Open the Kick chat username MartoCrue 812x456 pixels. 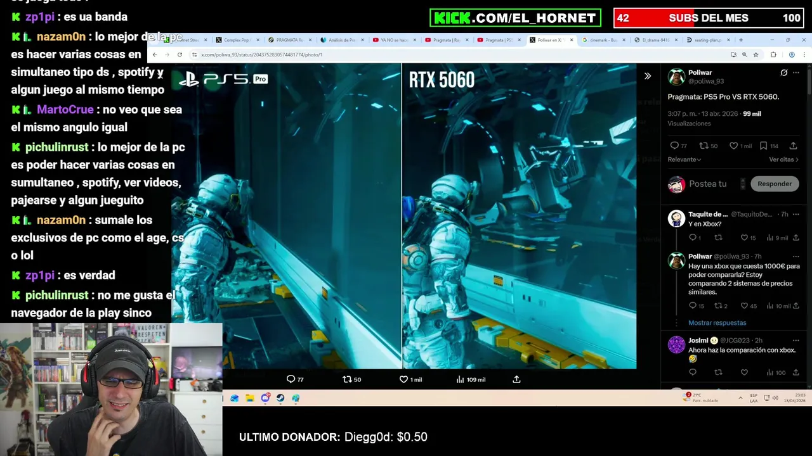(65, 110)
